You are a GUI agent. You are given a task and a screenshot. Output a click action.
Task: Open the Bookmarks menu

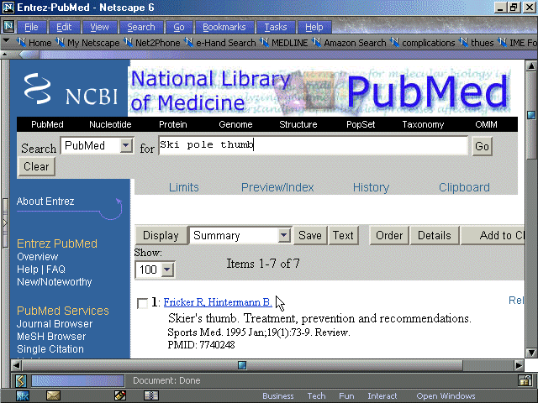point(224,27)
